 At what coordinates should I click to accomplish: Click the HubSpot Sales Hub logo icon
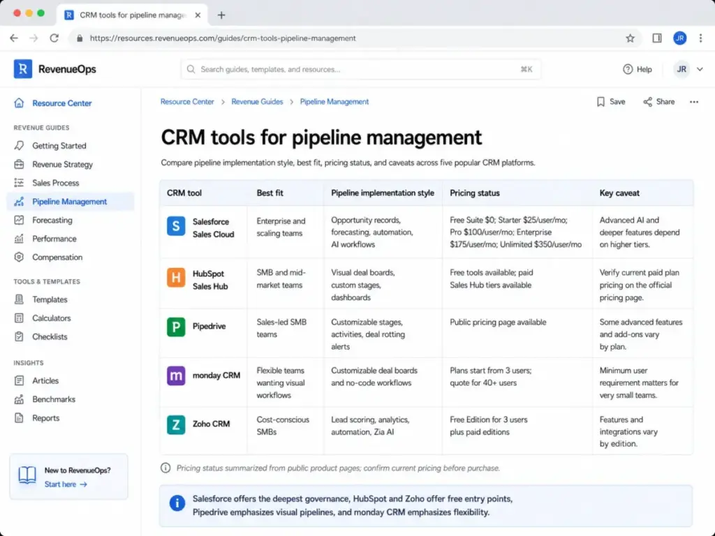176,278
